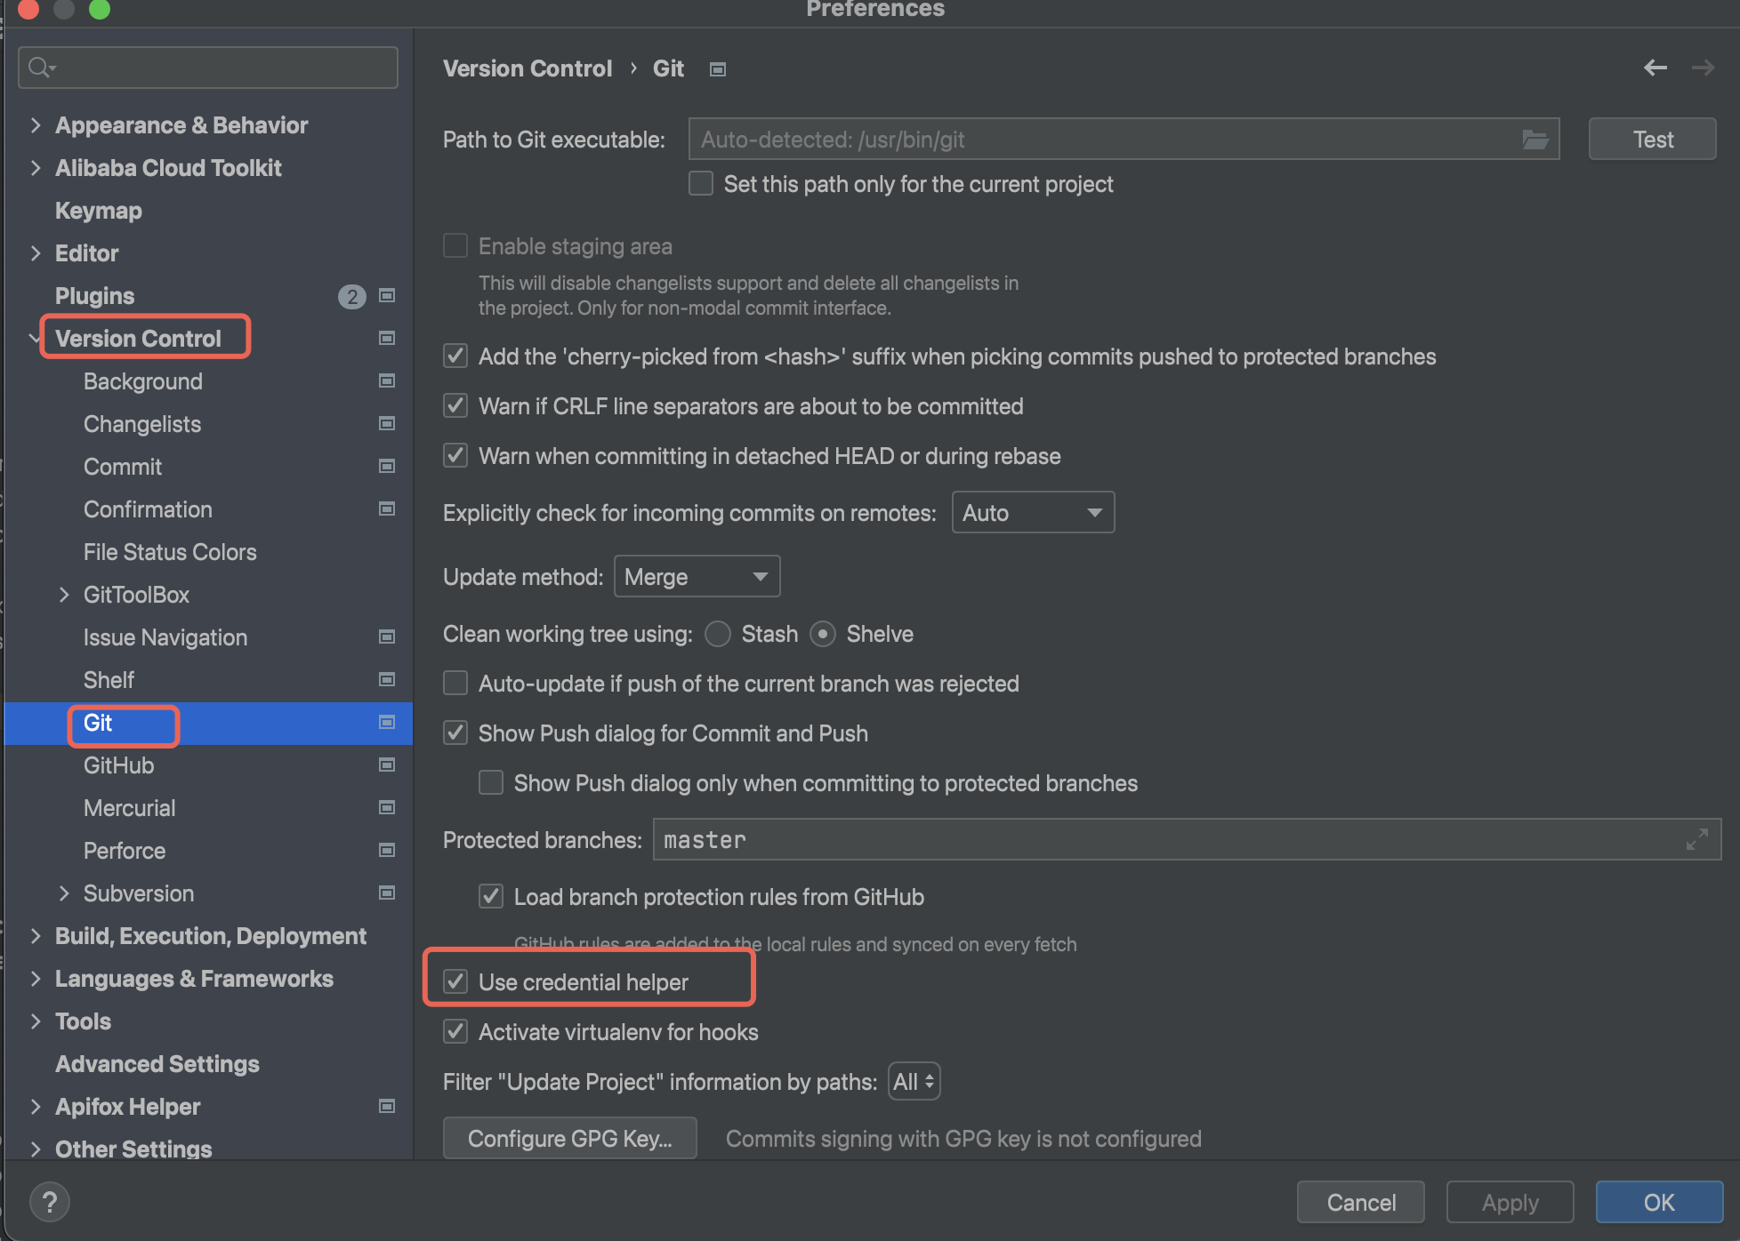Click project-level settings icon beside Git breadcrumb

[x=718, y=69]
